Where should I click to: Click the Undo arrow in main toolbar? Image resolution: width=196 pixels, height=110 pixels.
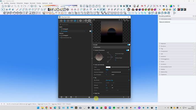[x=25, y=6]
